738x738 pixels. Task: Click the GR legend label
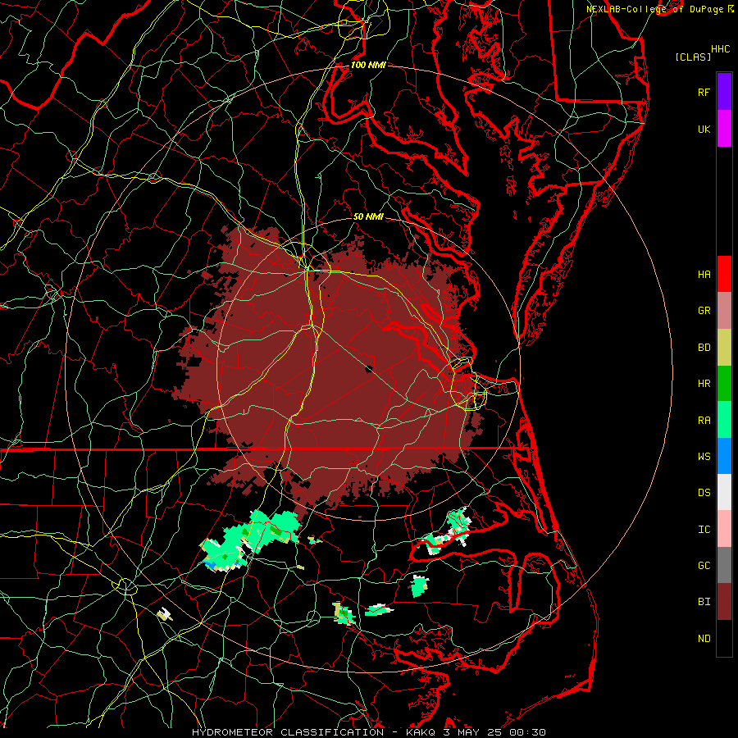704,311
